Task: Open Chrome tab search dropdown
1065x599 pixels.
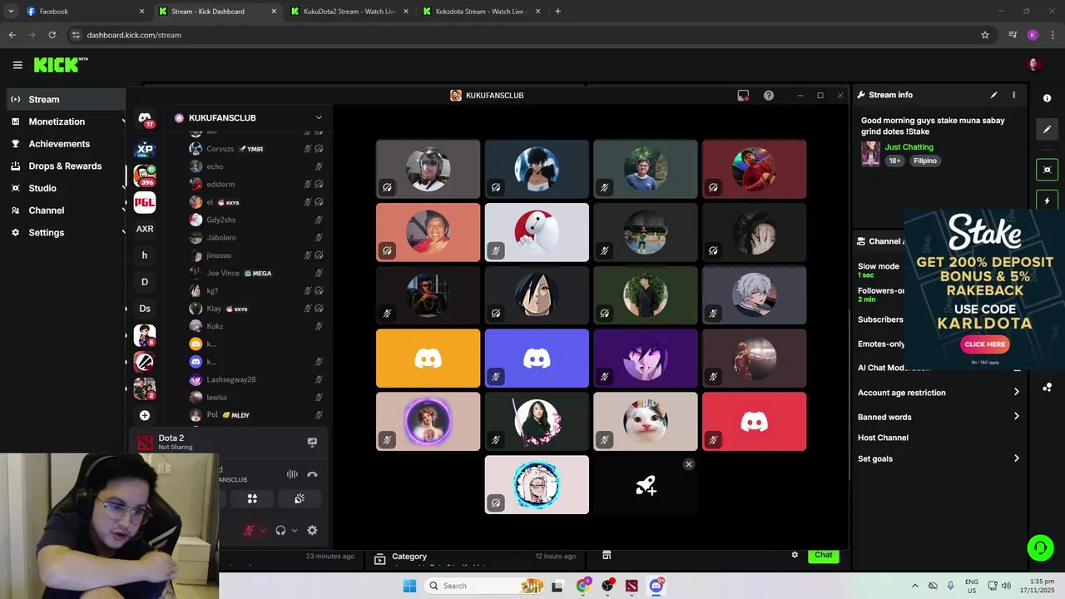Action: pos(11,12)
